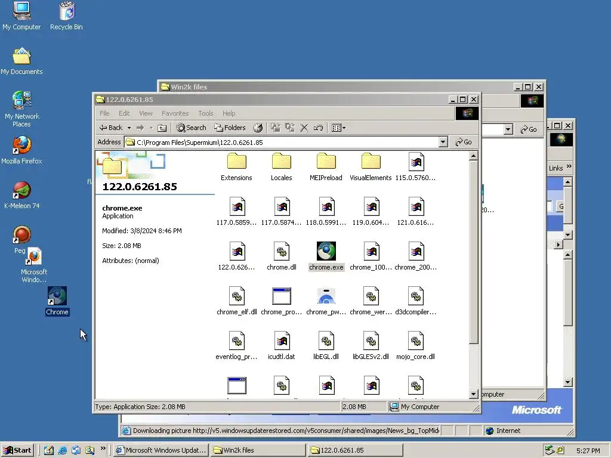This screenshot has width=611, height=458.
Task: Click the Undo toolbar icon
Action: (319, 128)
